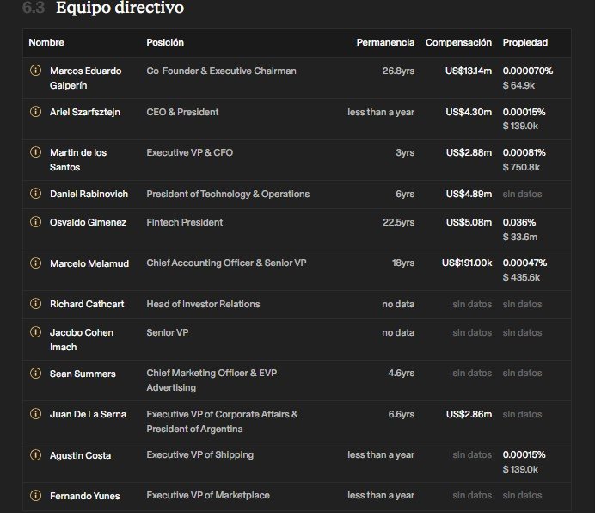Select the name Juan De La Serna

pos(88,414)
